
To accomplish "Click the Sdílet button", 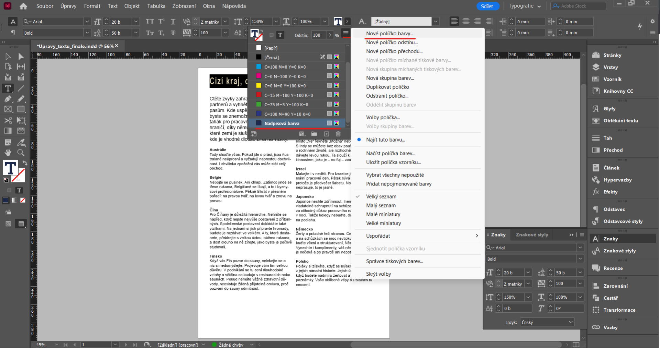I will [x=488, y=6].
